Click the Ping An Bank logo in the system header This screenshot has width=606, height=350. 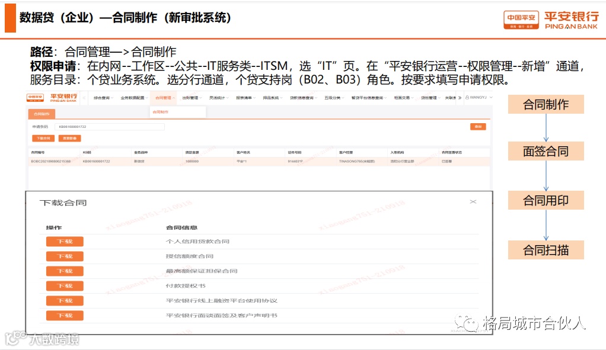click(x=52, y=98)
